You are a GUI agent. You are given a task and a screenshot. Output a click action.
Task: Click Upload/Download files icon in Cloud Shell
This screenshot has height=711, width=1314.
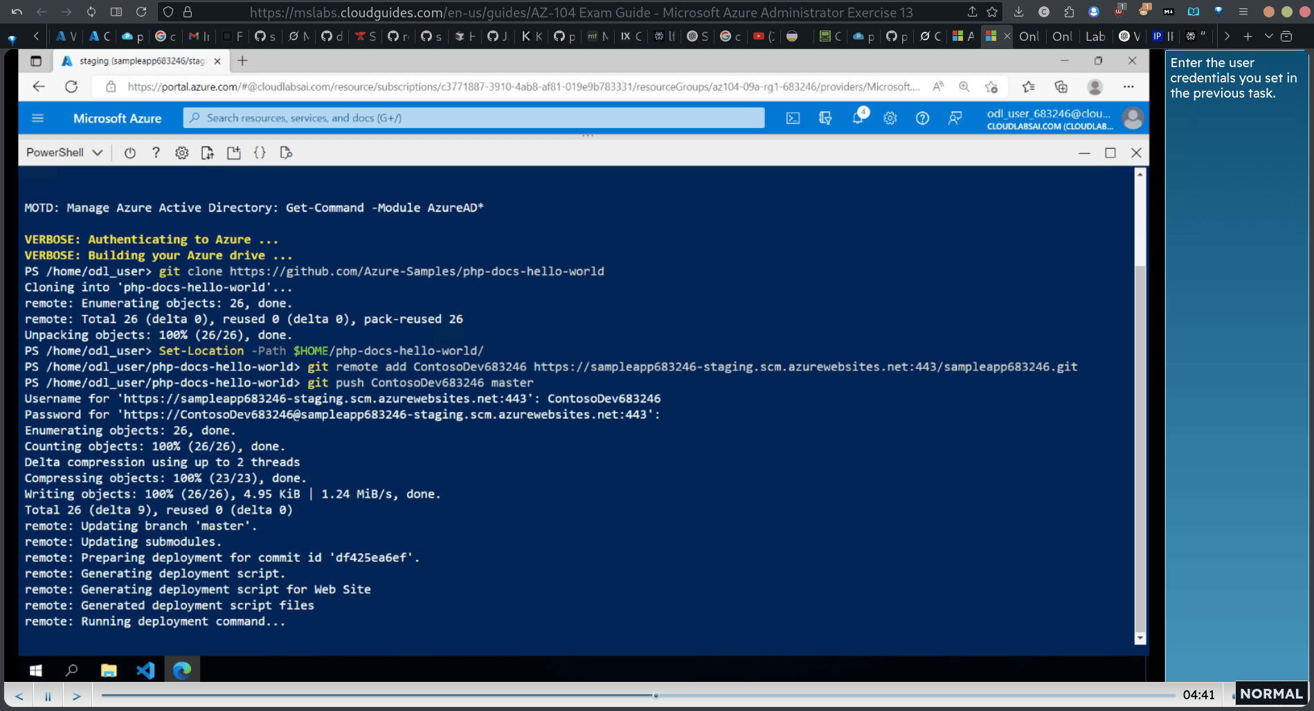click(207, 153)
